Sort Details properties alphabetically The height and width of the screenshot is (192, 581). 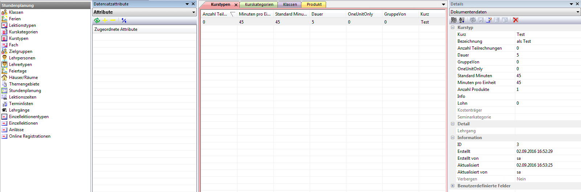pyautogui.click(x=462, y=20)
